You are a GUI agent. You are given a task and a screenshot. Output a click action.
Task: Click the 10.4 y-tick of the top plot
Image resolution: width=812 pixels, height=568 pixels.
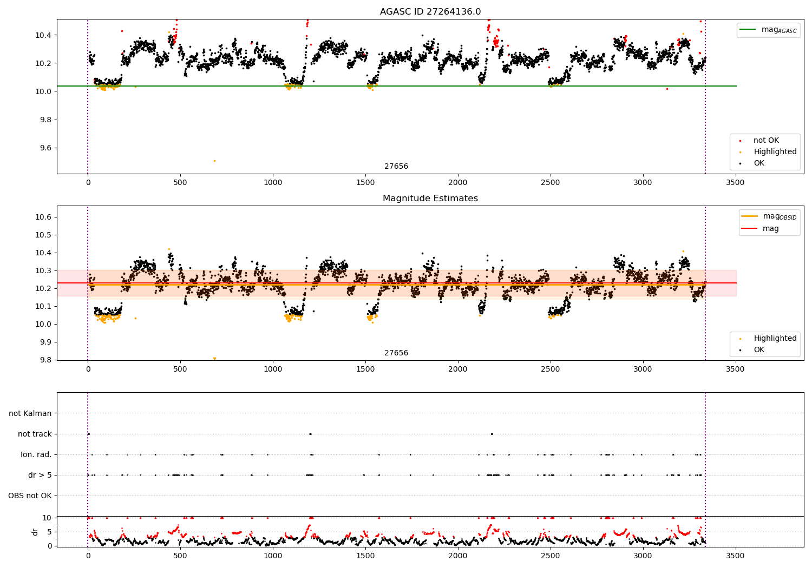point(43,35)
